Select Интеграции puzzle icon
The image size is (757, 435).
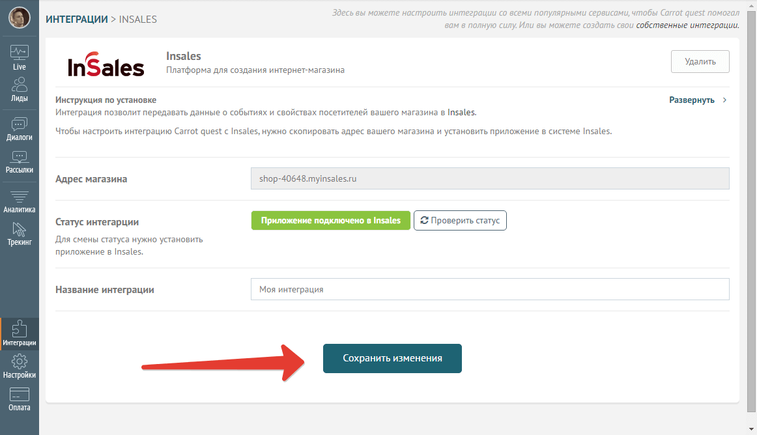(20, 333)
